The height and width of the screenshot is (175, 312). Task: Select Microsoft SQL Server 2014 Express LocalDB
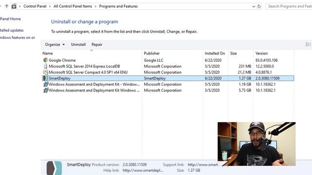[x=84, y=66]
